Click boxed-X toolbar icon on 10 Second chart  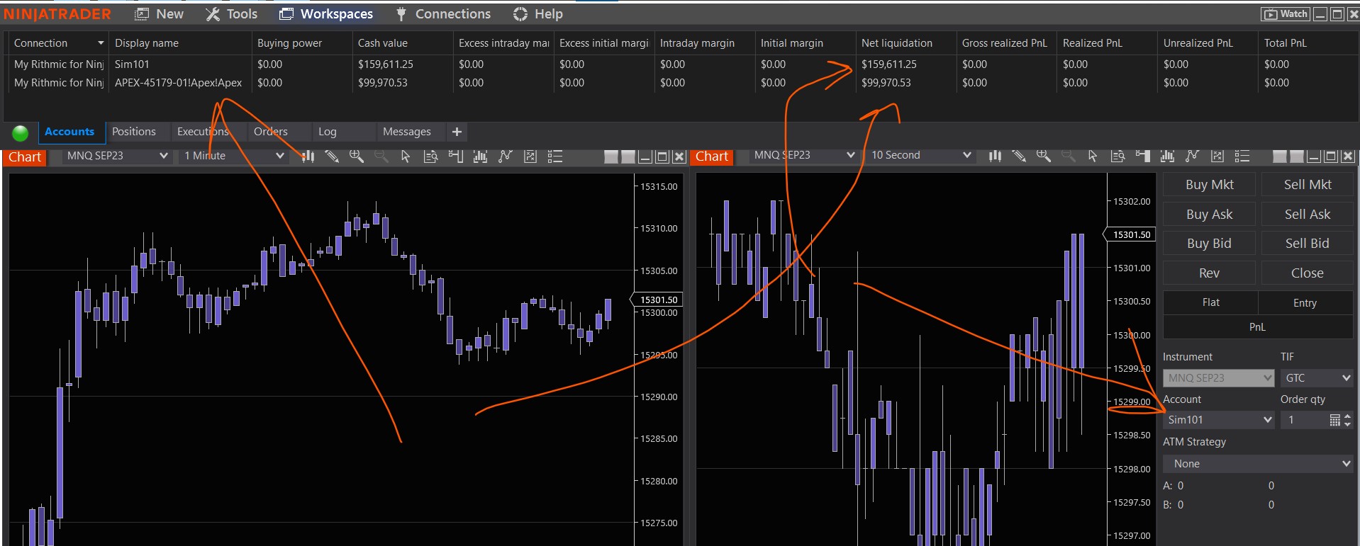(1217, 155)
